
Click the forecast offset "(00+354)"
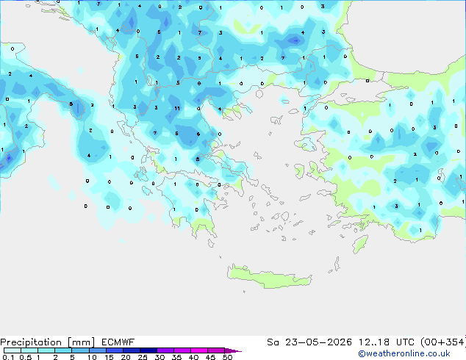coord(442,342)
